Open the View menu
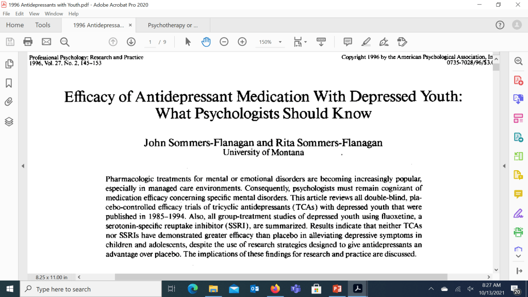 (x=34, y=13)
